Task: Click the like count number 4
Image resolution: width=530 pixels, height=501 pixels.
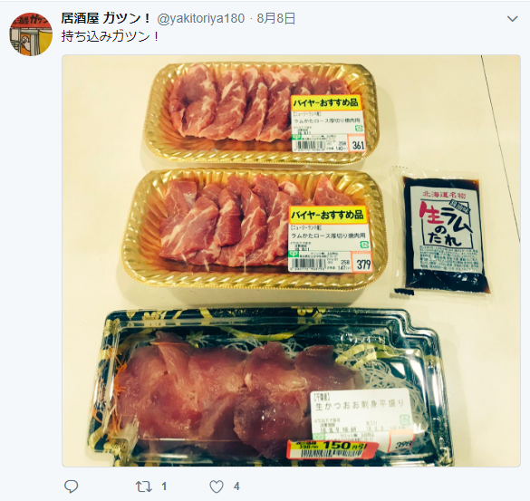Action: tap(236, 487)
